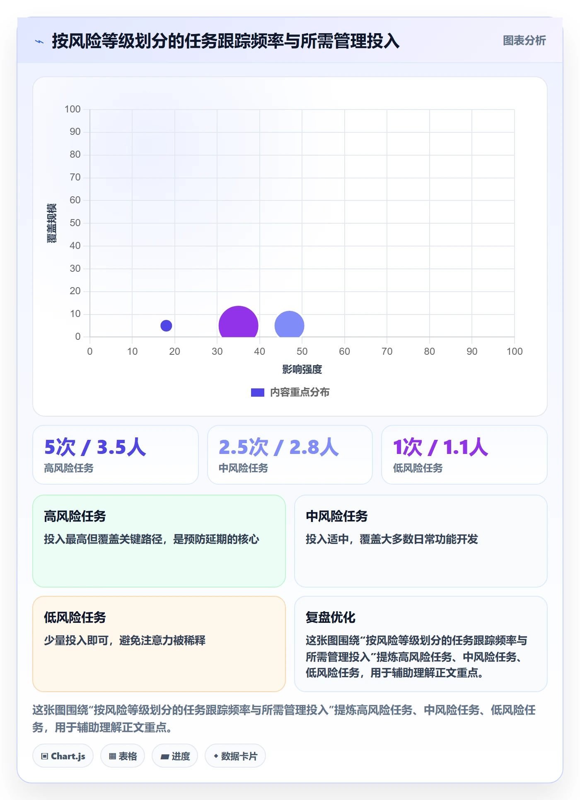Click the legend's blue color swatch
580x800 pixels.
coord(258,392)
